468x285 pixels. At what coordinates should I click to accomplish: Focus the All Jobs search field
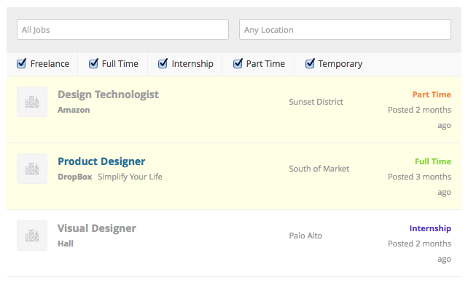pyautogui.click(x=122, y=30)
